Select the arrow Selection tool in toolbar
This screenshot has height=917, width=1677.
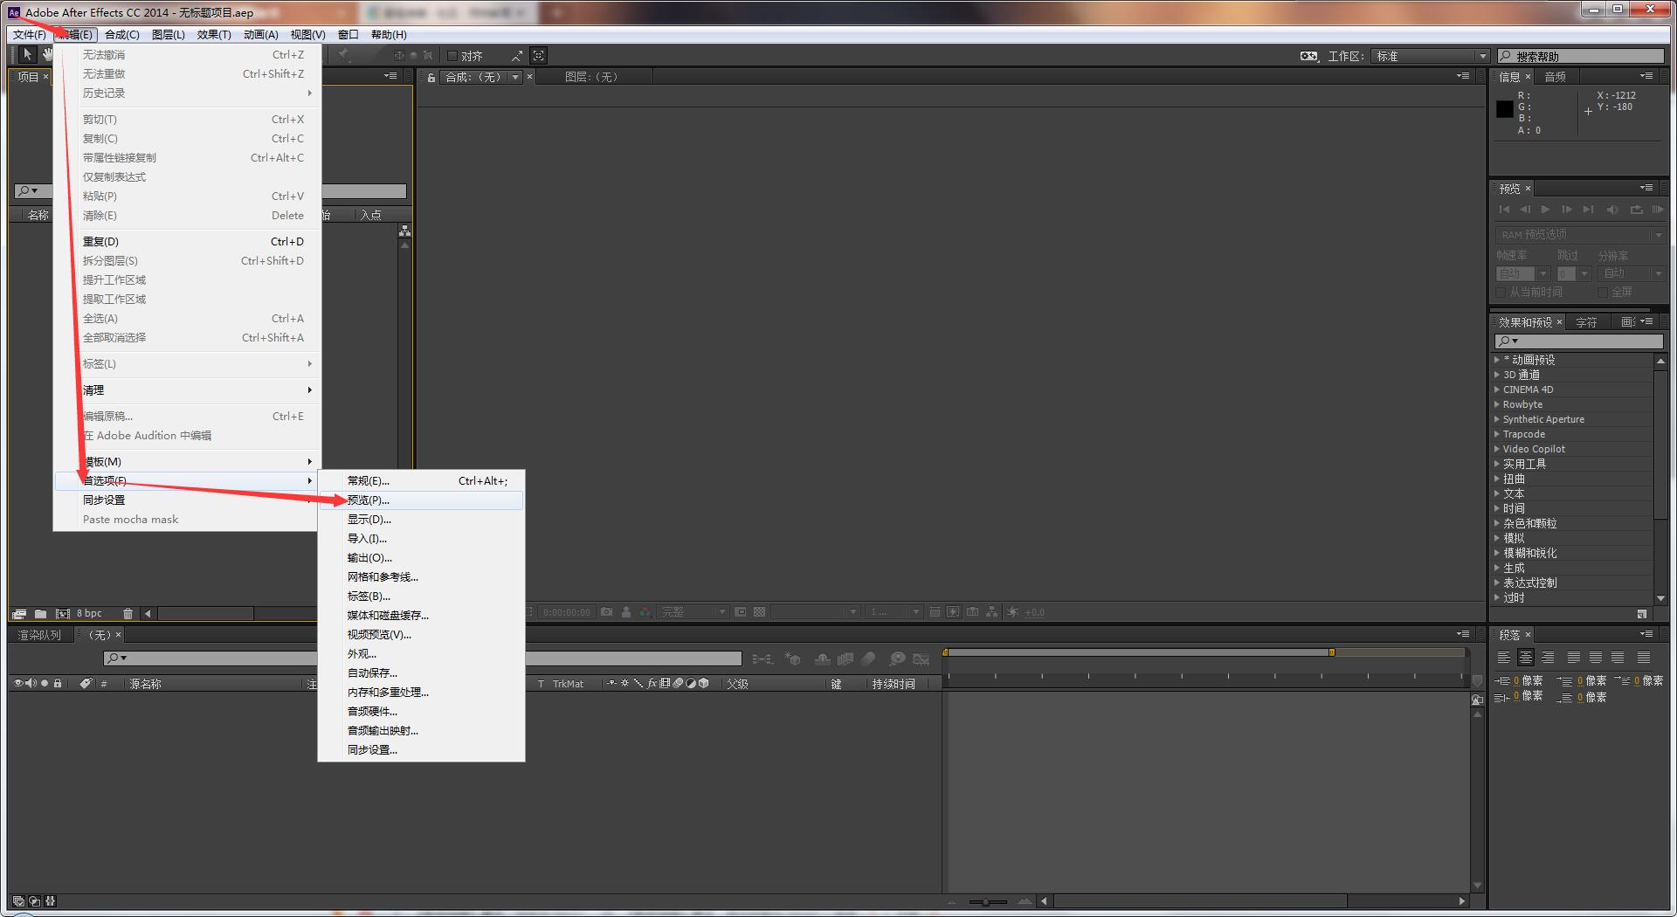(27, 55)
